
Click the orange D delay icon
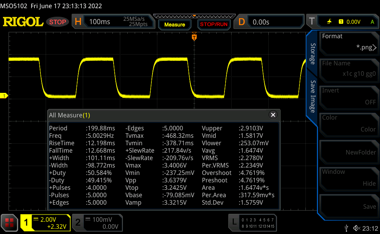242,22
